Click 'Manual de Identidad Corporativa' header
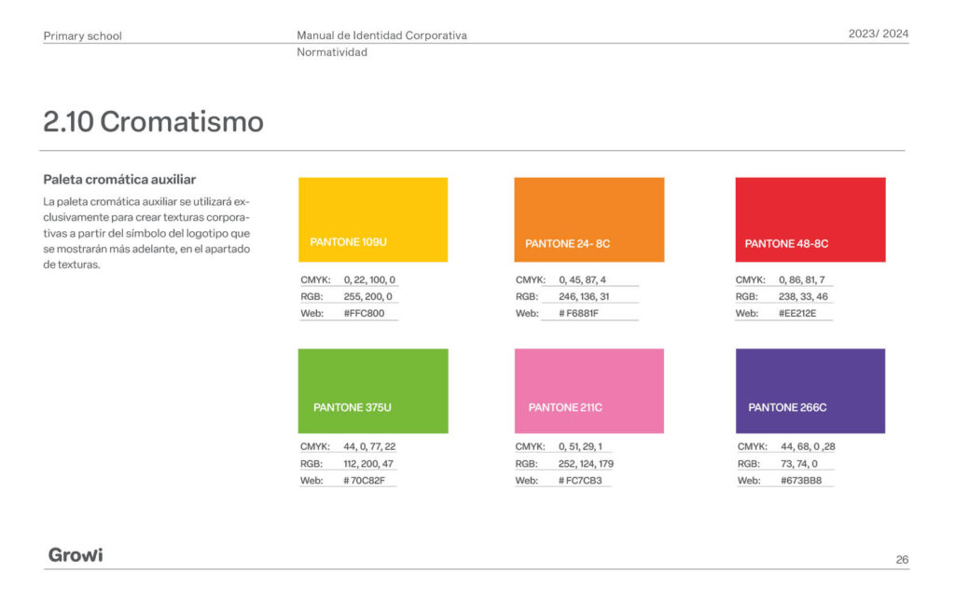Screen dimensions: 955x613 pyautogui.click(x=381, y=35)
